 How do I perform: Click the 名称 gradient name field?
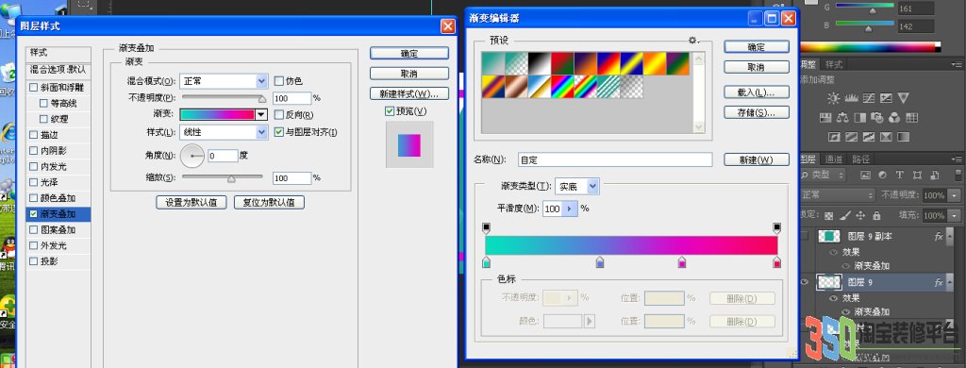click(615, 159)
